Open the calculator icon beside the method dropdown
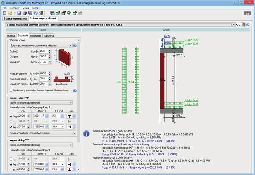 pos(243,25)
